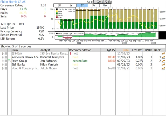Click the red downgrade arrow in ISS-EVA row
Image resolution: width=166 pixels, height=116 pixels.
pyautogui.click(x=70, y=54)
